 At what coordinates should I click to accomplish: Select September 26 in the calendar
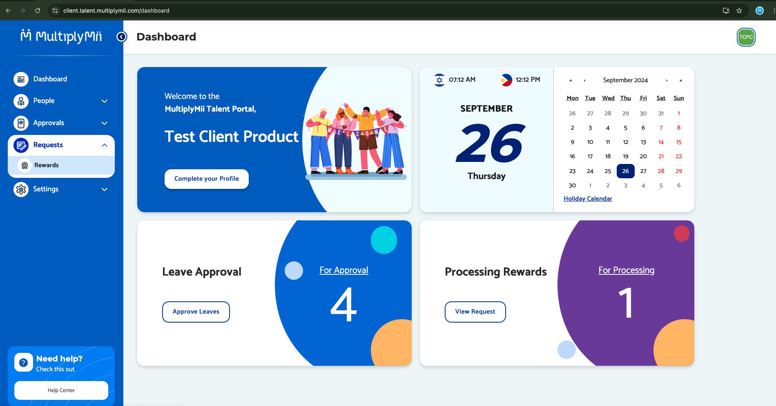[626, 171]
